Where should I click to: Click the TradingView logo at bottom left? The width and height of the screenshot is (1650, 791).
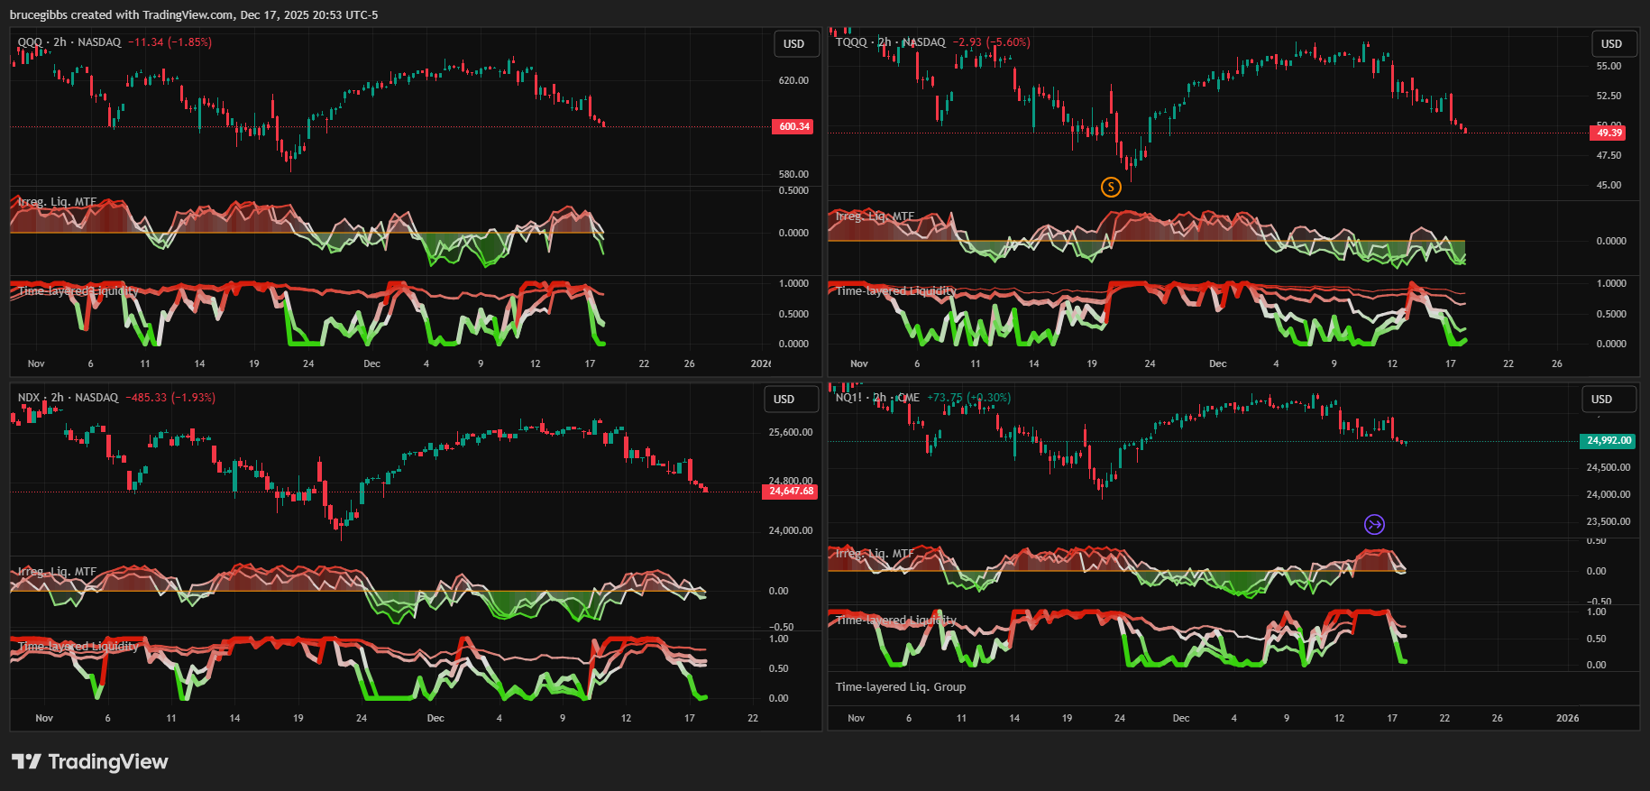tap(90, 761)
